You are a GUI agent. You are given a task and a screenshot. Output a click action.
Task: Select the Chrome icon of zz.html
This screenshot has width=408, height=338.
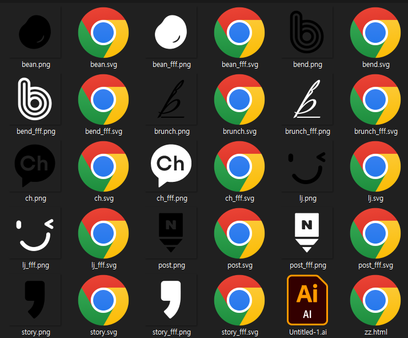pos(375,300)
